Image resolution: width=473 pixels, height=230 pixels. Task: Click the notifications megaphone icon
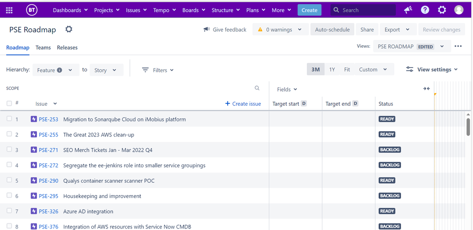[x=408, y=10]
